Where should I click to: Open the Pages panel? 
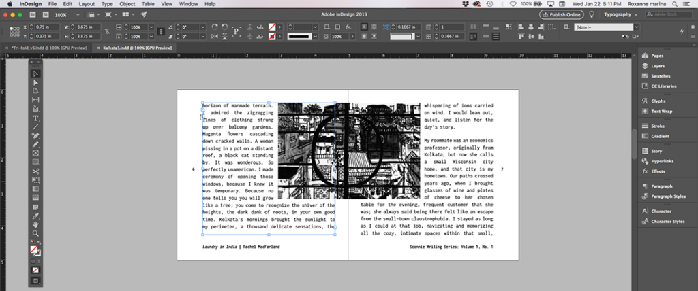pyautogui.click(x=657, y=56)
